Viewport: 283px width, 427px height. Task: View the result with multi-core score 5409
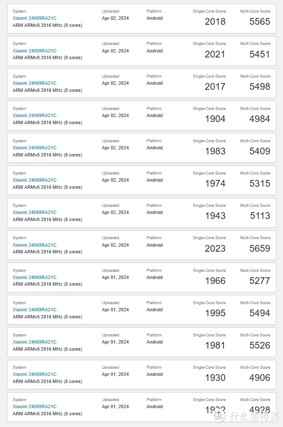coord(34,148)
